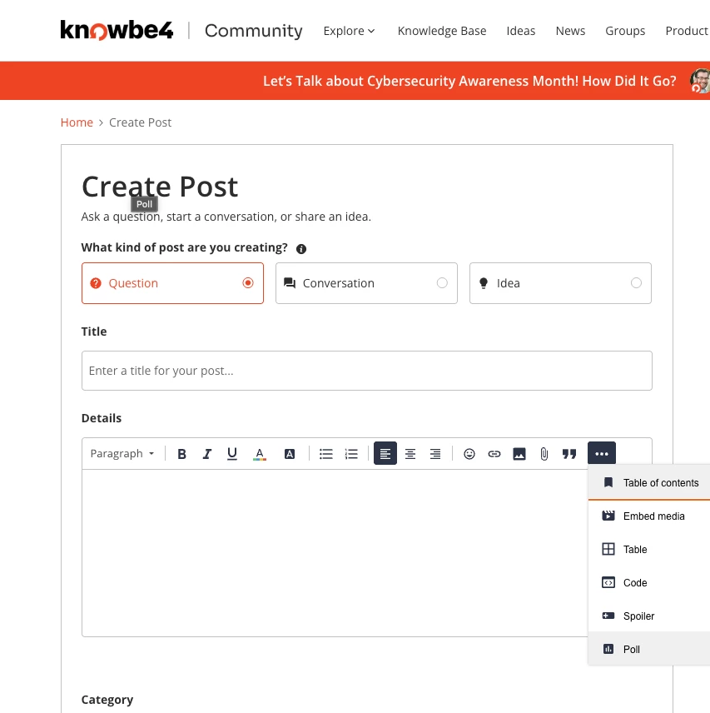The height and width of the screenshot is (713, 710).
Task: Align text right
Action: pos(435,454)
